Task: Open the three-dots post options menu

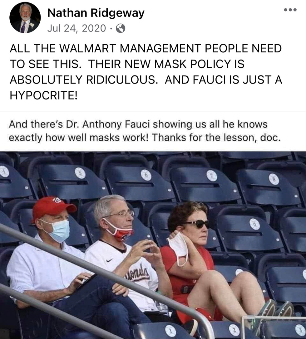Action: (290, 10)
